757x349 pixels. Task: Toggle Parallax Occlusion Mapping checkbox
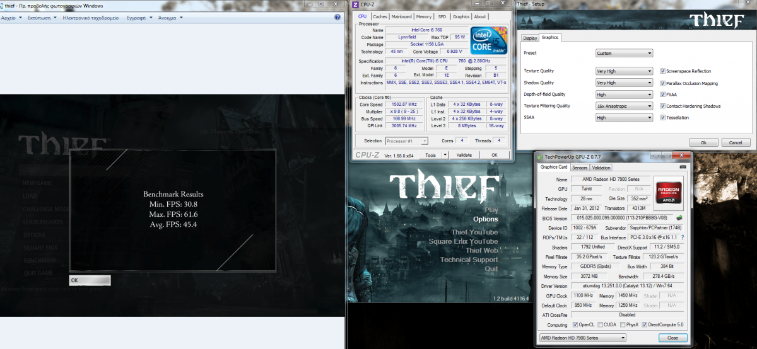tap(662, 83)
